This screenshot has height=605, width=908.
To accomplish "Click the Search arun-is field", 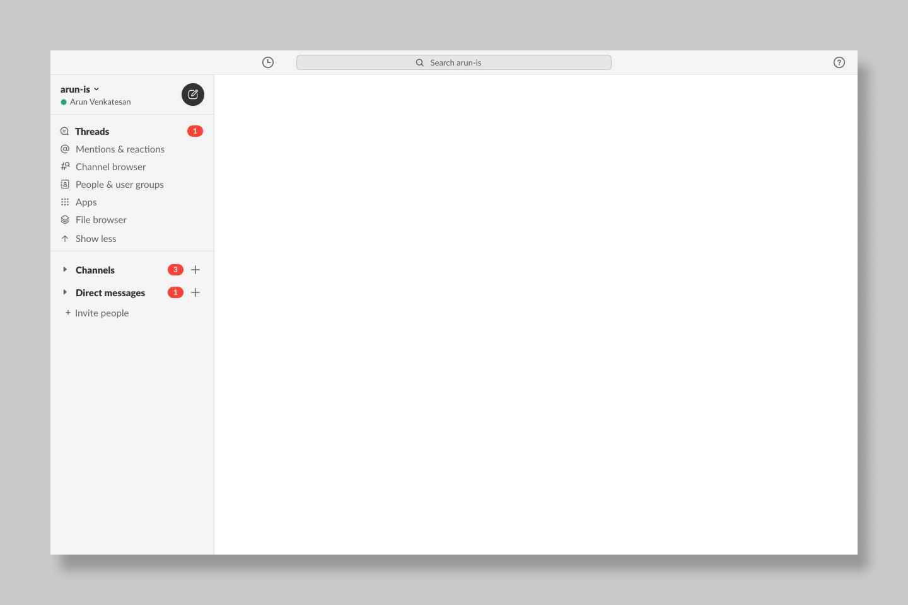I will coord(454,62).
